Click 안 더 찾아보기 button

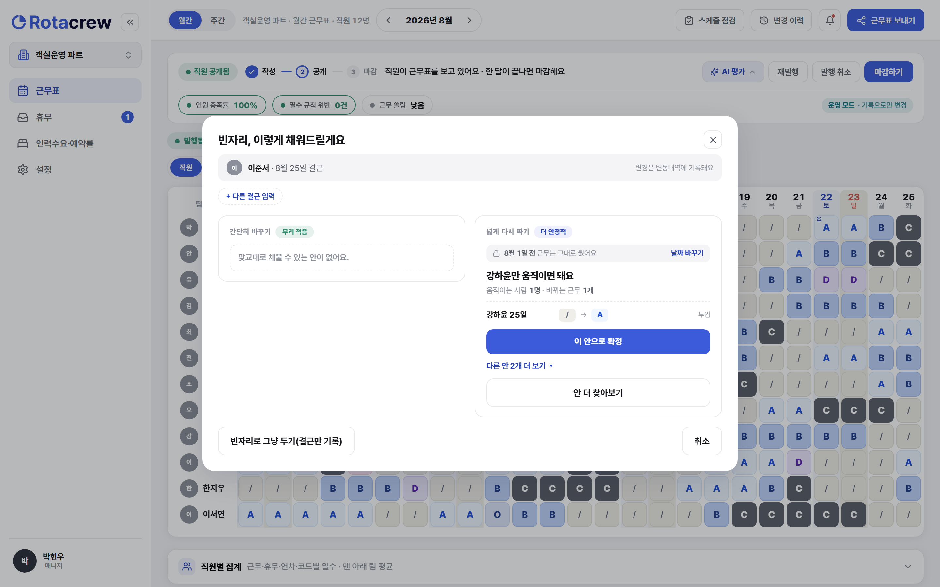598,393
